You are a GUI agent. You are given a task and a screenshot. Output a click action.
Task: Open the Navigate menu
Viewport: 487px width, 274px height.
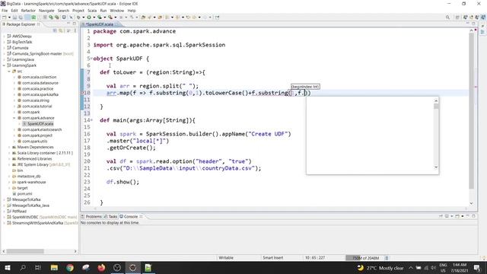point(46,11)
